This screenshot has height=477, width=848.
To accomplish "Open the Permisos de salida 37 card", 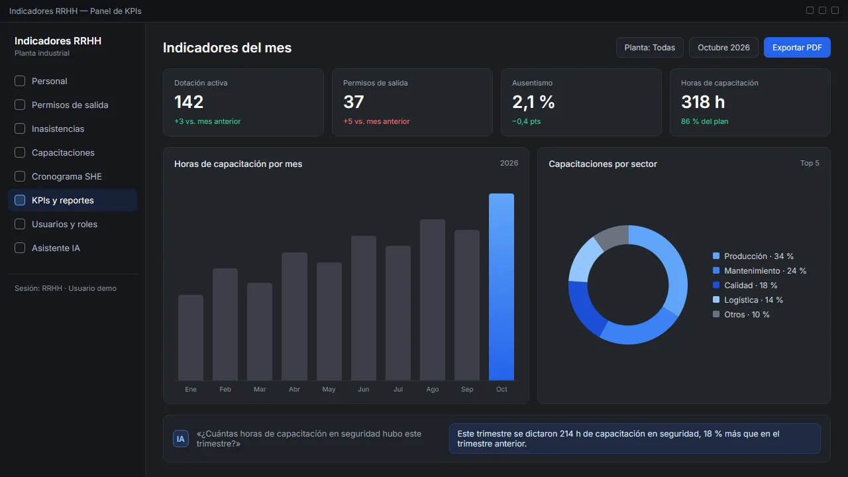I will click(412, 103).
